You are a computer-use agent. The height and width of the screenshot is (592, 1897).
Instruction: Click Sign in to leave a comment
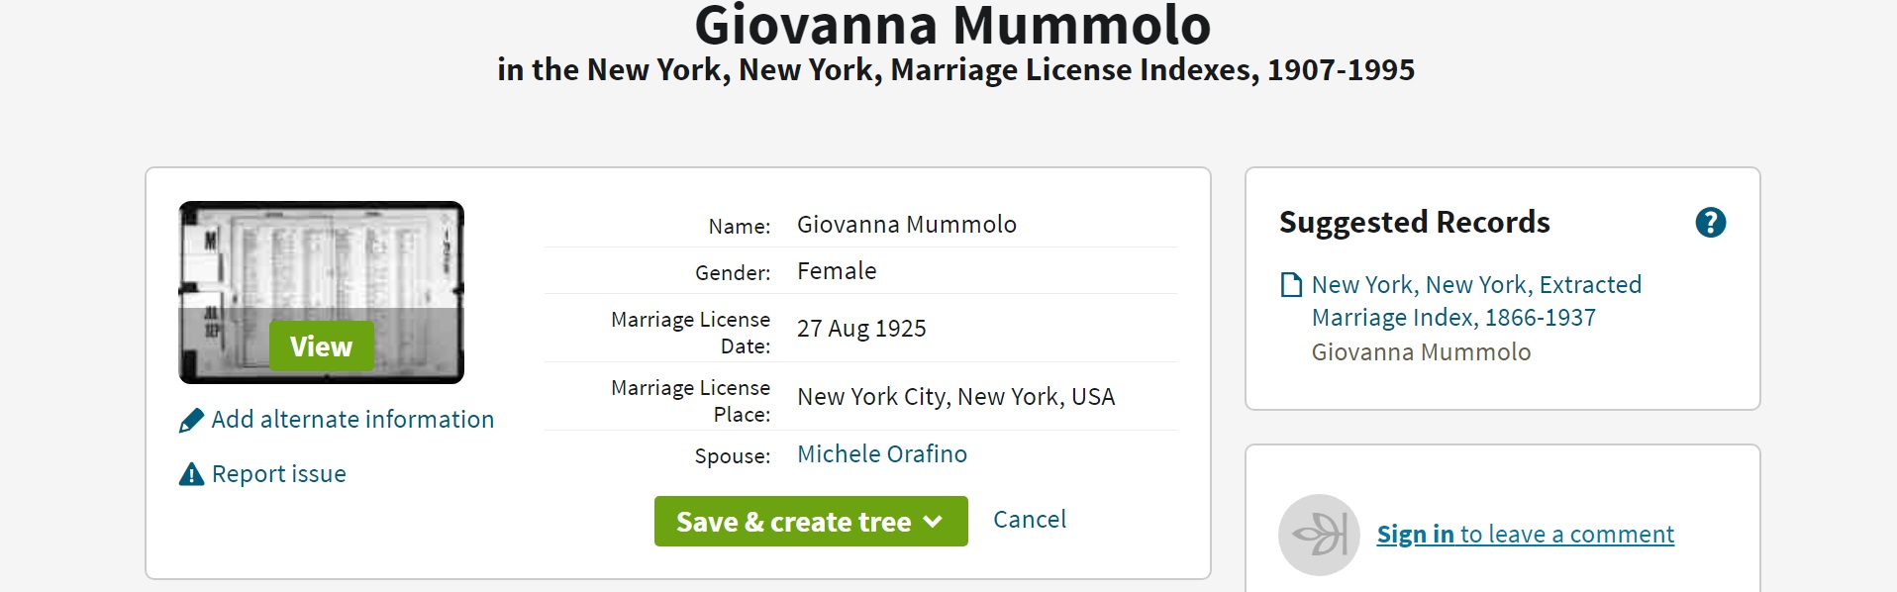coord(1525,535)
